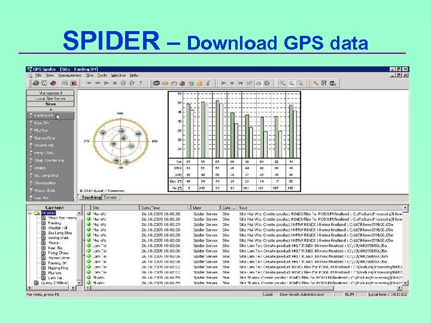Select Siu Lang Shui in the Content tree

pos(60,233)
